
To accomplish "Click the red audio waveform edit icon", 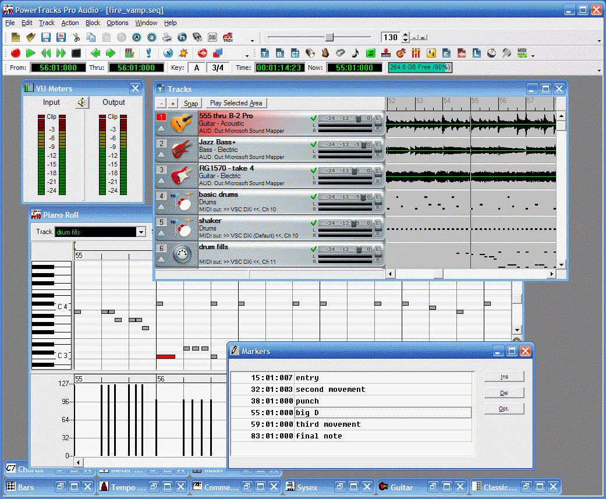I will (x=462, y=53).
